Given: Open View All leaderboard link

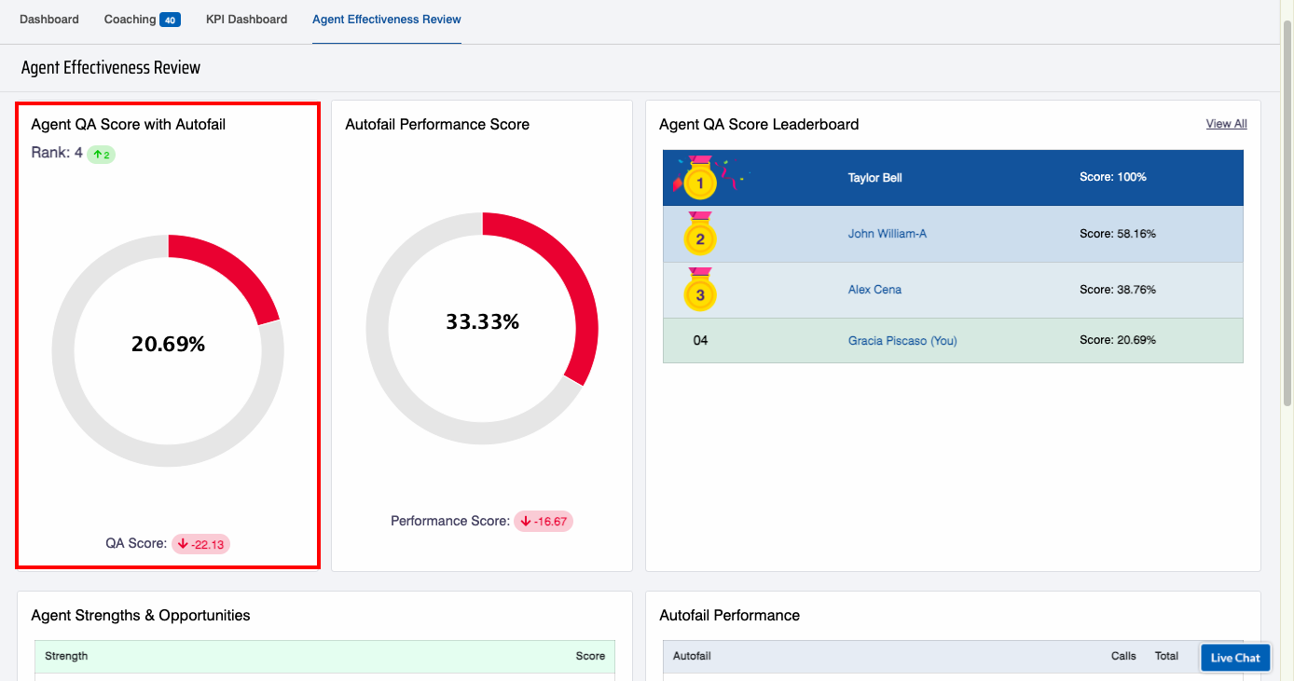Looking at the screenshot, I should (x=1226, y=124).
